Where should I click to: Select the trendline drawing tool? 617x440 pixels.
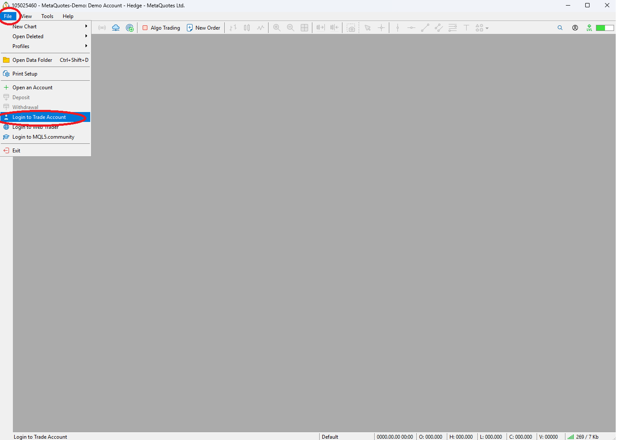[425, 28]
